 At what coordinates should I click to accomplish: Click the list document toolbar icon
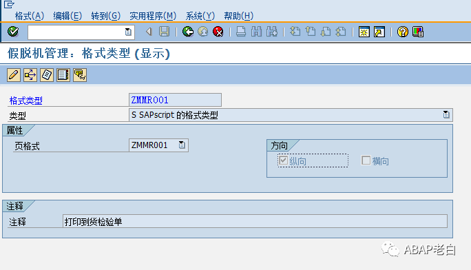63,75
